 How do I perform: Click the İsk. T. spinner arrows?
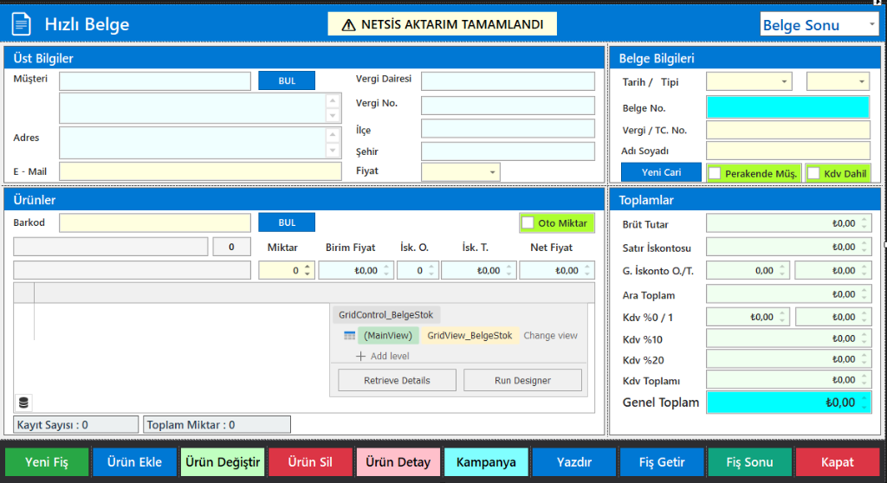pos(509,270)
